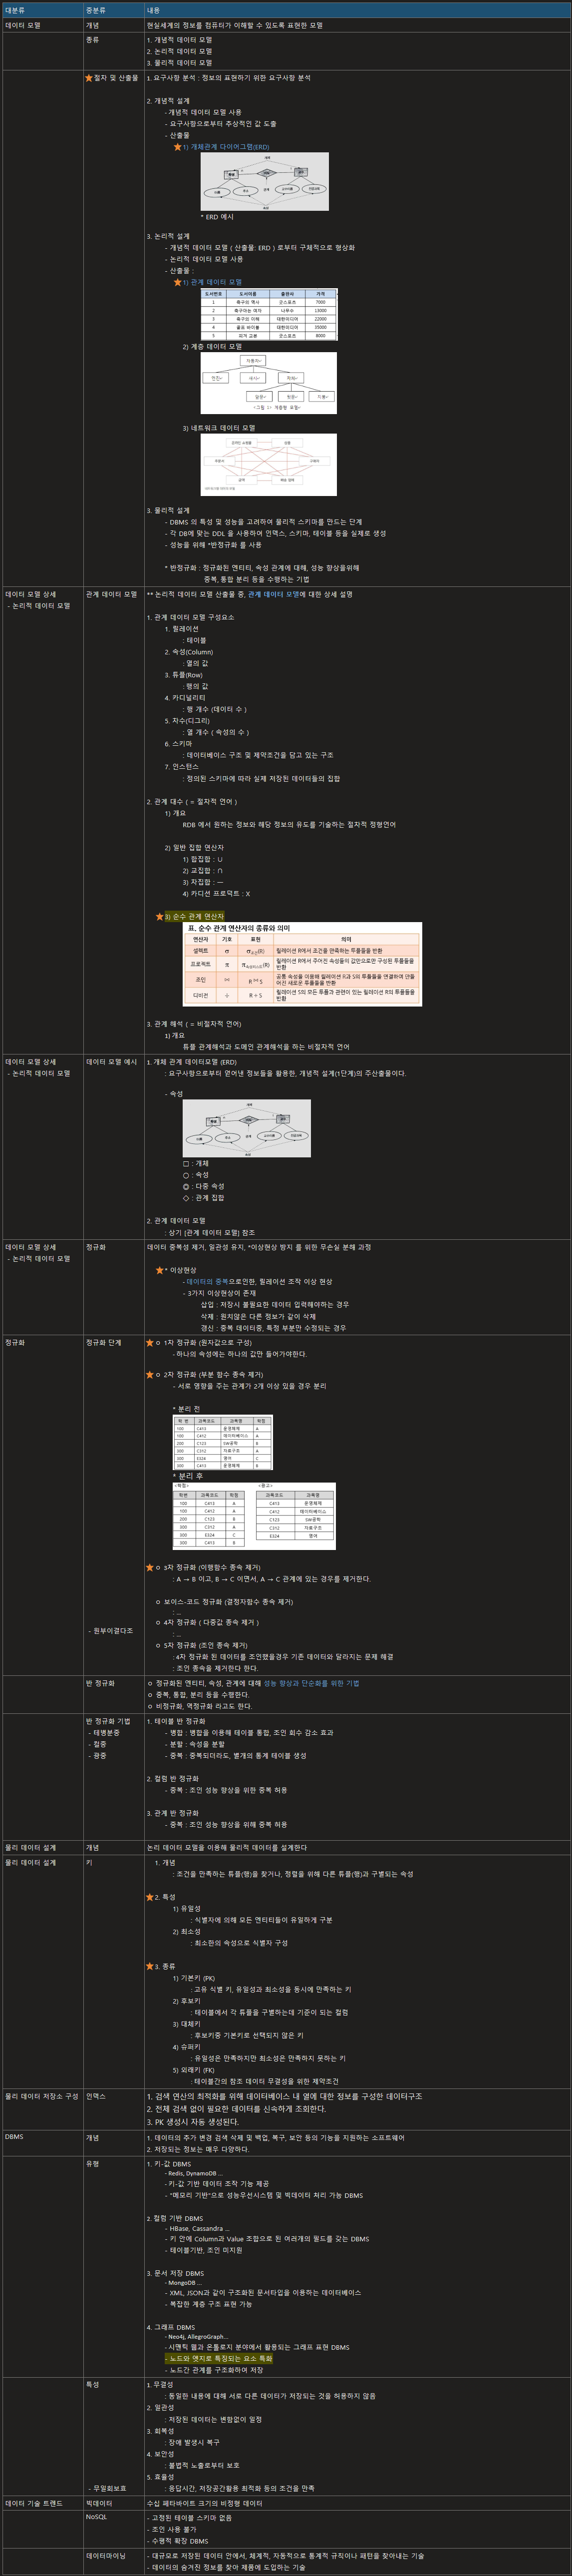Viewport: 572px width, 2576px height.
Task: Click the '2. 컬럼 기반 DBMS' heading
Action: [175, 2218]
